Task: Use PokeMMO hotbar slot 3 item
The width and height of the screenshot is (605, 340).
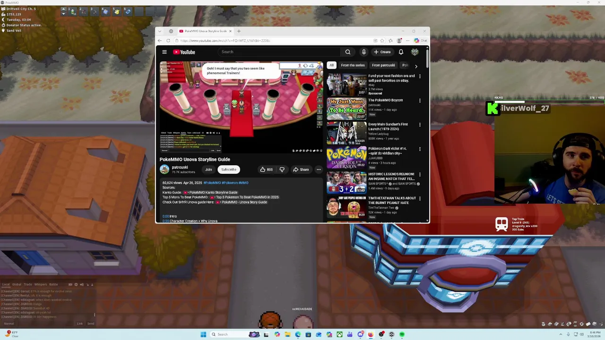Action: [95, 12]
